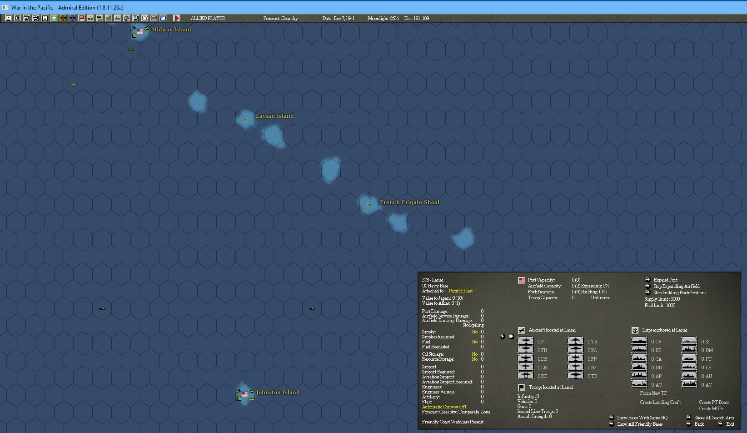Click the submarine icon labeled 0 SS

tap(689, 341)
